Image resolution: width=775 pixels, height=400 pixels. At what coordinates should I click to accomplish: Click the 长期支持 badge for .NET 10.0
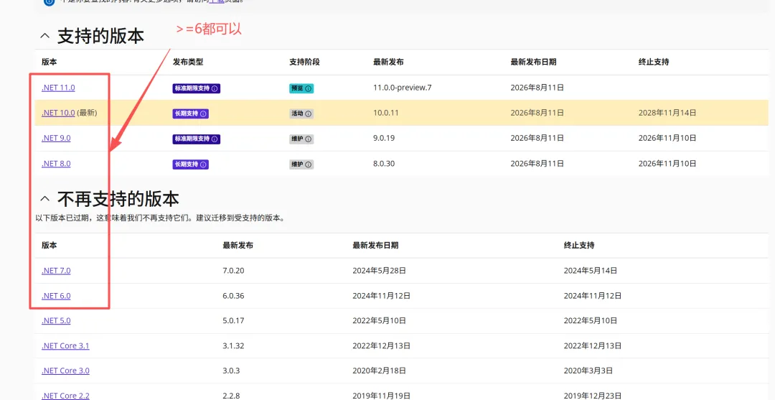[190, 113]
